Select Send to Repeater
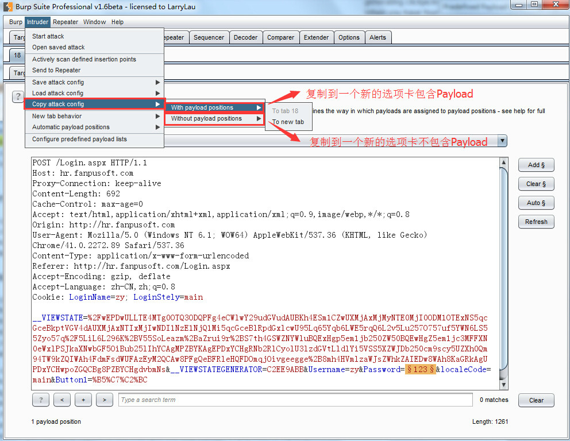 click(x=94, y=70)
